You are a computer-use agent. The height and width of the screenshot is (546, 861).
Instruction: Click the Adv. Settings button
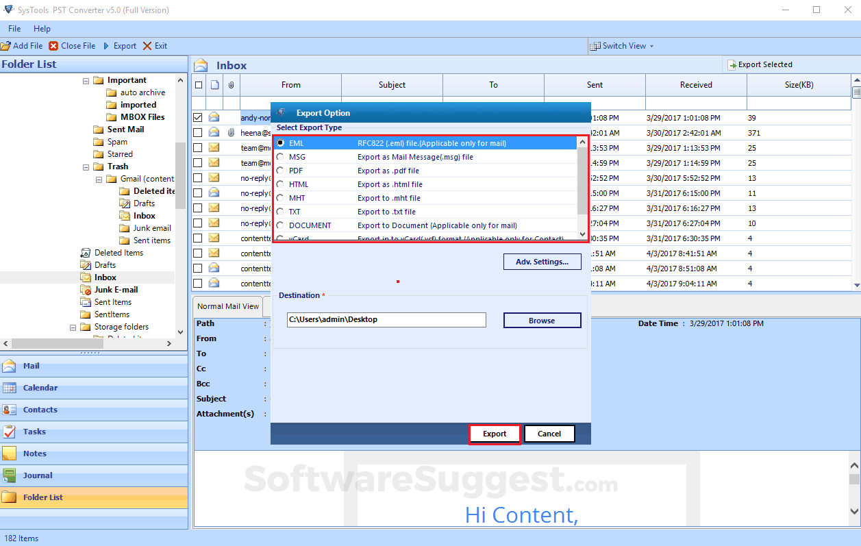542,262
